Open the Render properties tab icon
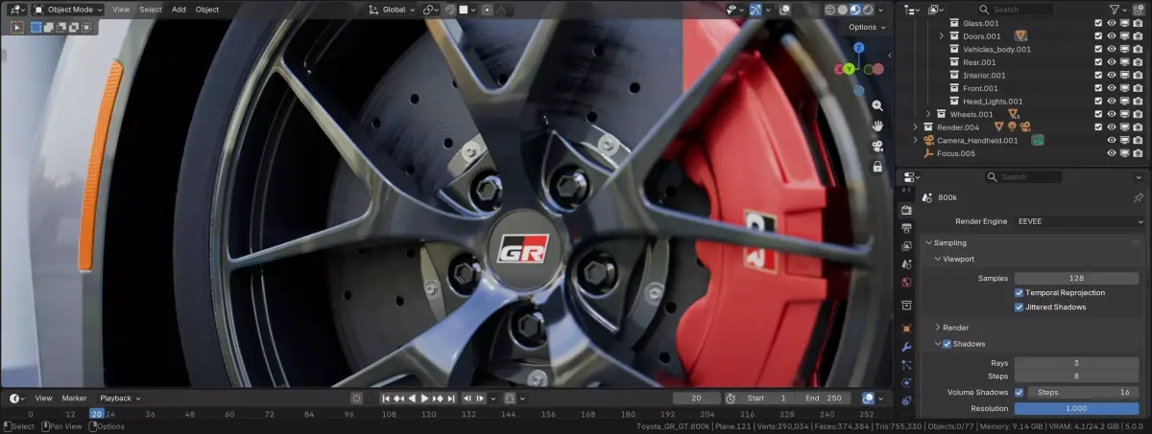 (x=906, y=210)
